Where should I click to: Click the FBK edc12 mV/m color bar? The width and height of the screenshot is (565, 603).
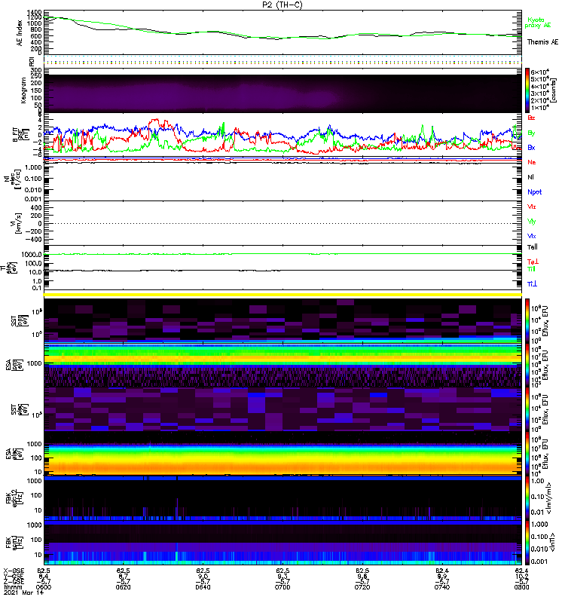(x=527, y=498)
